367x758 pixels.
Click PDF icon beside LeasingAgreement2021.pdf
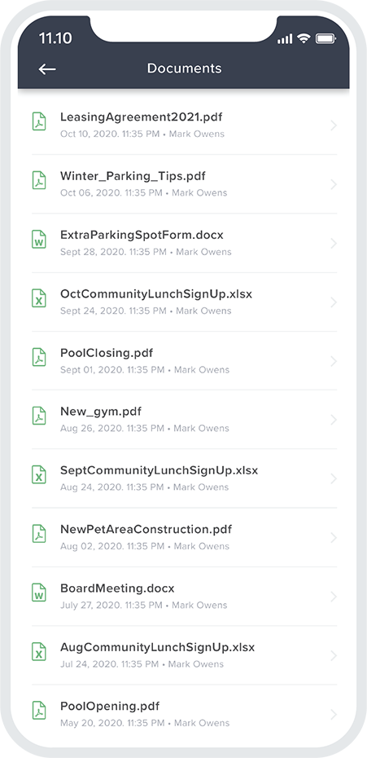39,121
